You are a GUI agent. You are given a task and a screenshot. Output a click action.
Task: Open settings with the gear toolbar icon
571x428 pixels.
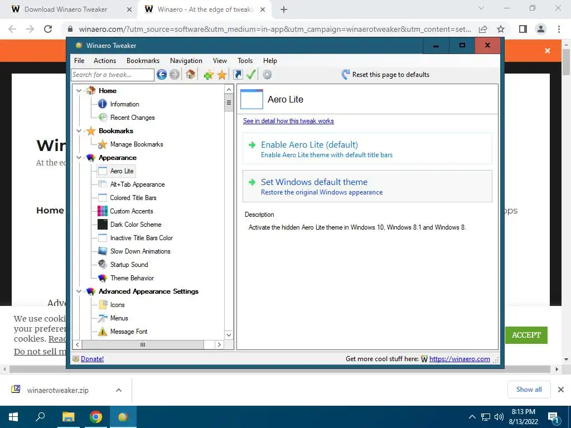[x=267, y=75]
